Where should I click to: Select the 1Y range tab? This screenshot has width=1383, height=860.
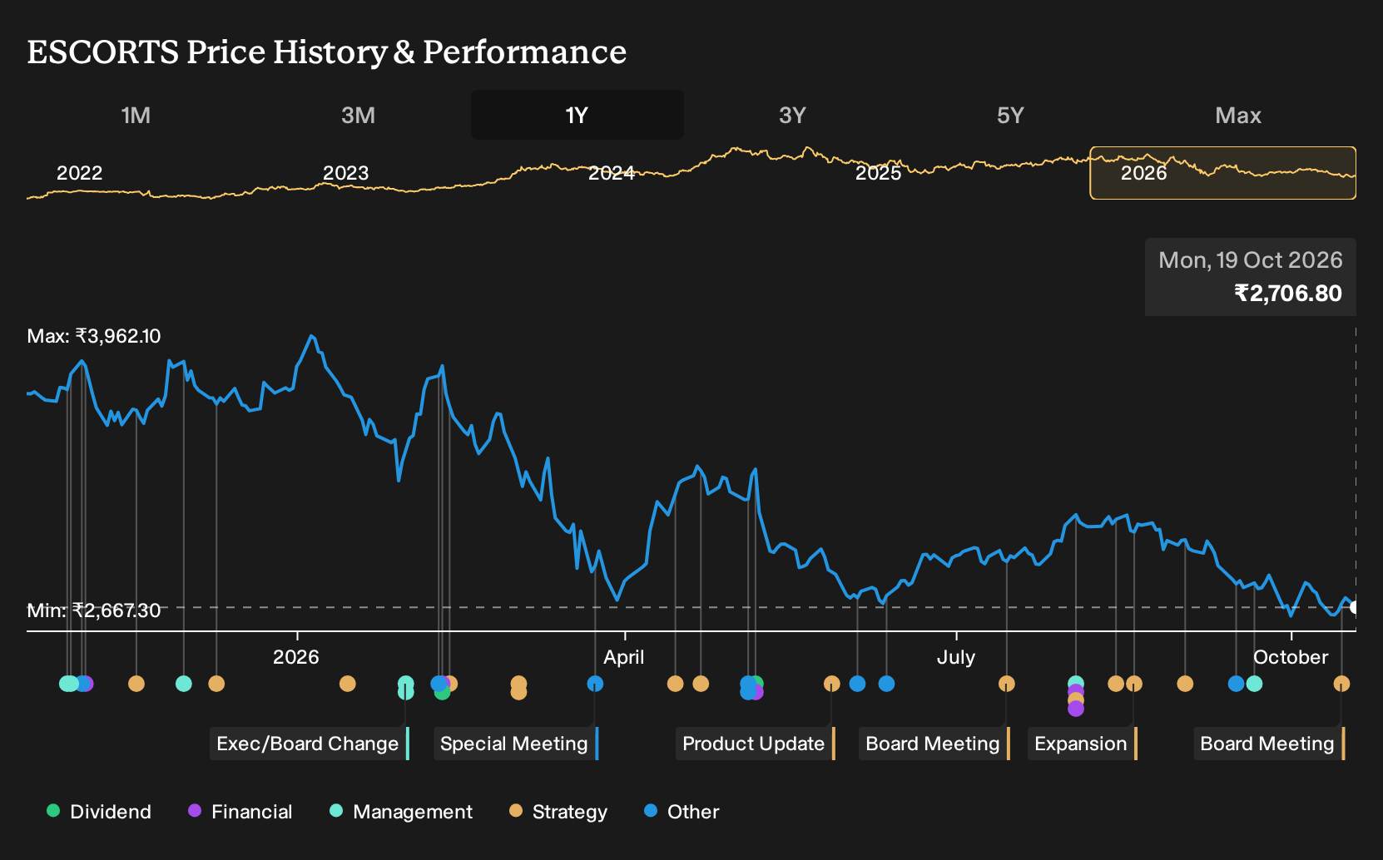coord(577,115)
